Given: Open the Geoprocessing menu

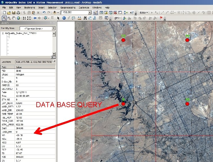Looking at the screenshot, I should pos(68,8).
